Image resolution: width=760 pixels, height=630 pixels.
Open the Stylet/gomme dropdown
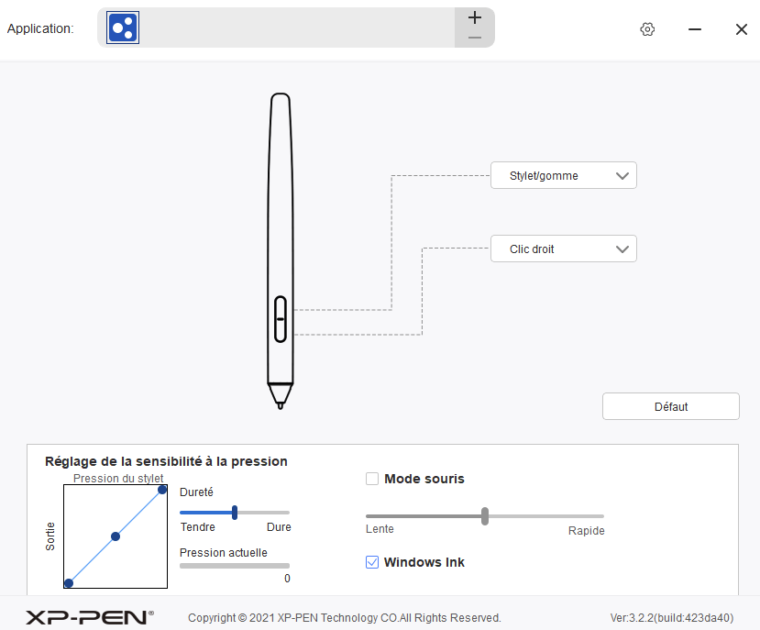(563, 176)
